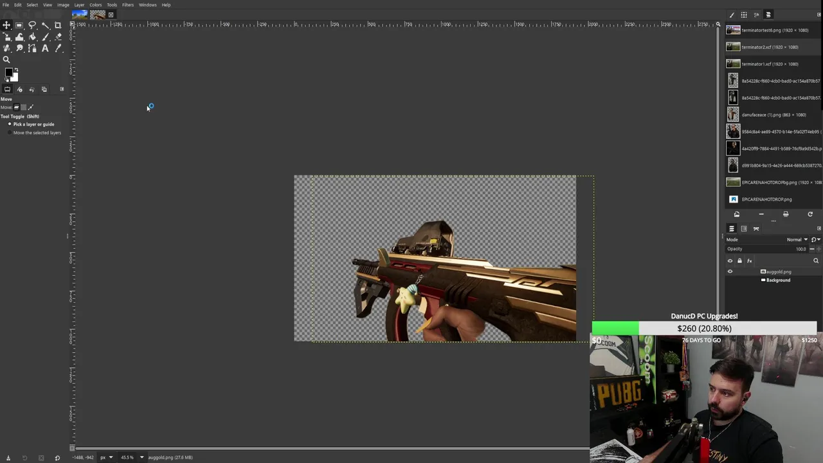Select the Fuzzy Select magic wand tool
823x463 pixels.
pyautogui.click(x=45, y=25)
